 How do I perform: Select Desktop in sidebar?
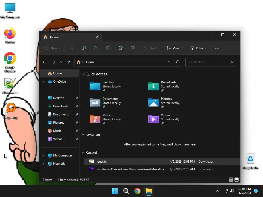pyautogui.click(x=59, y=98)
